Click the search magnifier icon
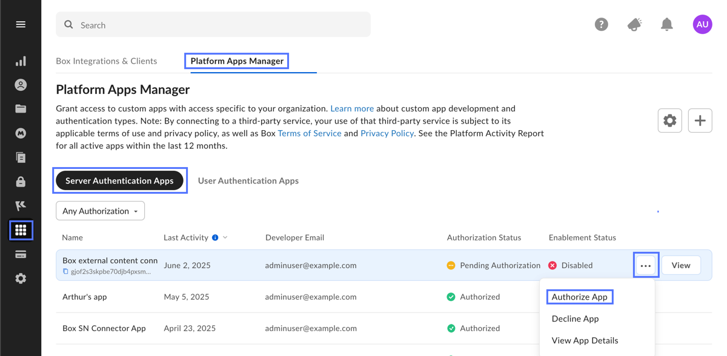727x356 pixels. 68,25
